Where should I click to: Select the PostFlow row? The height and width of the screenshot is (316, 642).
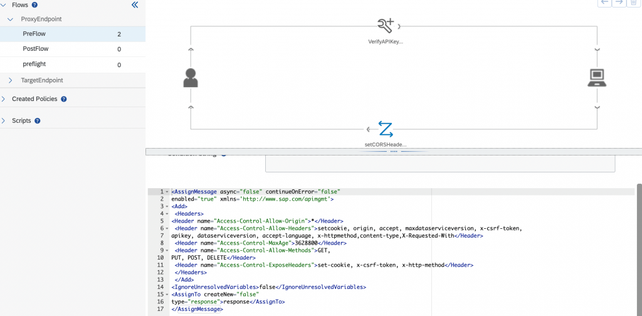[73, 49]
